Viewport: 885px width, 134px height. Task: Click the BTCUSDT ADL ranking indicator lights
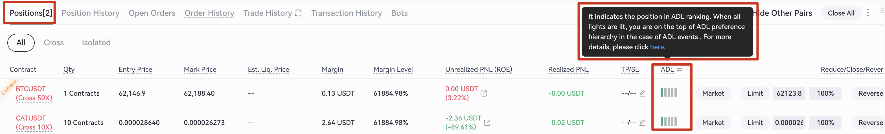click(669, 93)
